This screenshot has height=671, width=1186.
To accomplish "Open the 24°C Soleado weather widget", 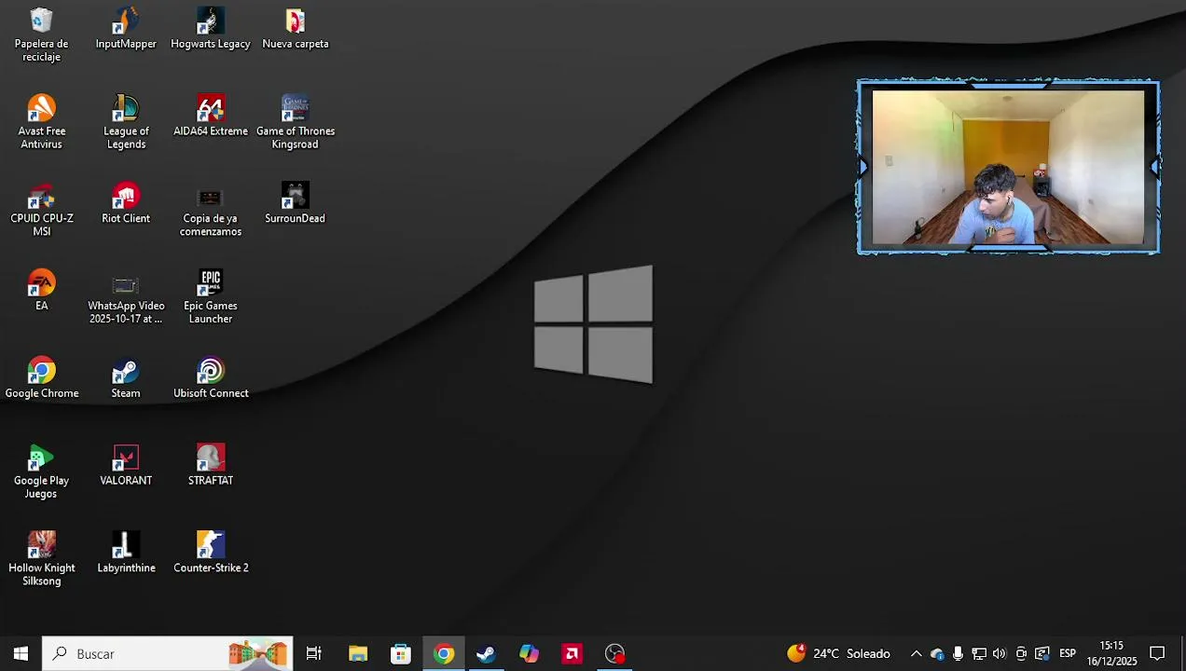I will (x=838, y=653).
